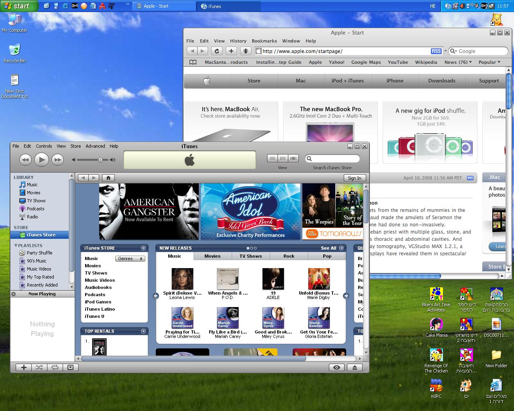The height and width of the screenshot is (411, 514).
Task: Collapse the PLAYLISTS section triangle
Action: [x=16, y=245]
